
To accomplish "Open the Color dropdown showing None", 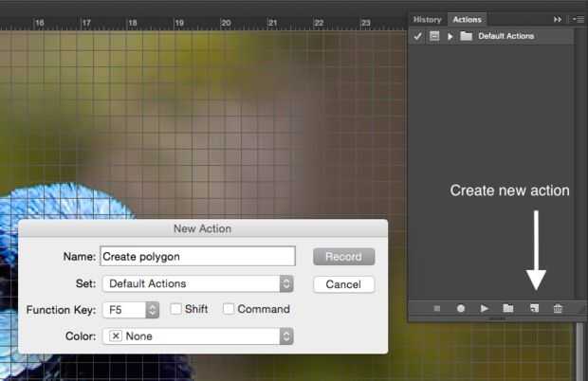I will (197, 336).
